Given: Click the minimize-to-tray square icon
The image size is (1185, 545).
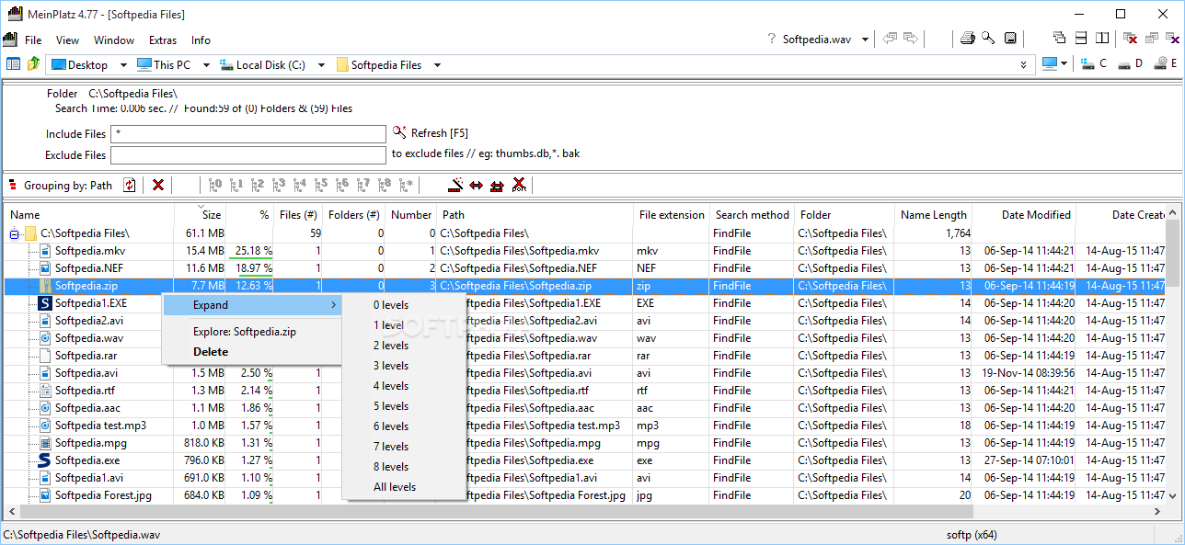Looking at the screenshot, I should (1010, 39).
